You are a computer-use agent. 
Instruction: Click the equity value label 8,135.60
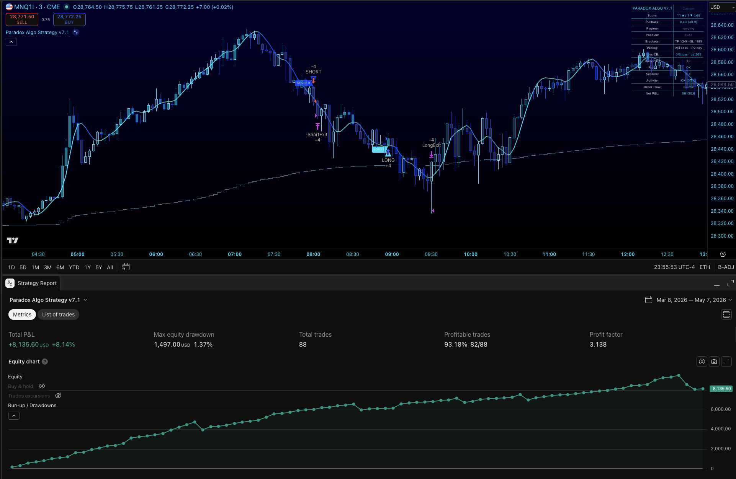721,389
